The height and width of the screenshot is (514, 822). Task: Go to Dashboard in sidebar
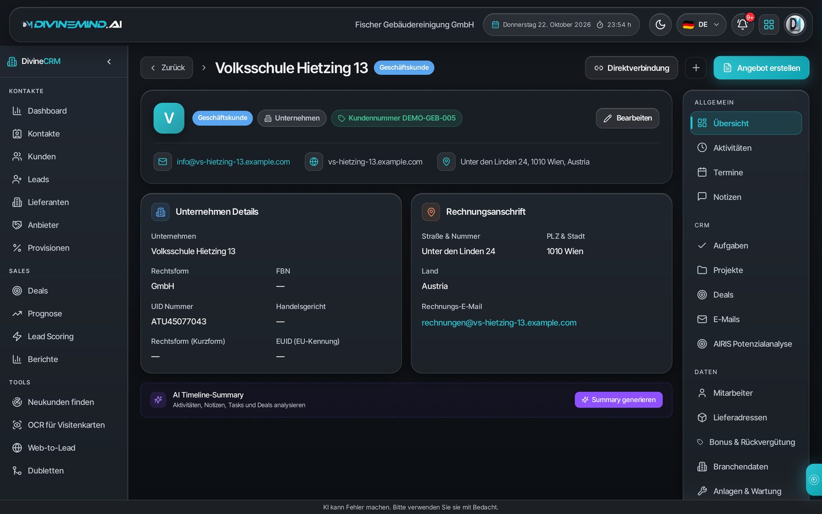click(64, 111)
